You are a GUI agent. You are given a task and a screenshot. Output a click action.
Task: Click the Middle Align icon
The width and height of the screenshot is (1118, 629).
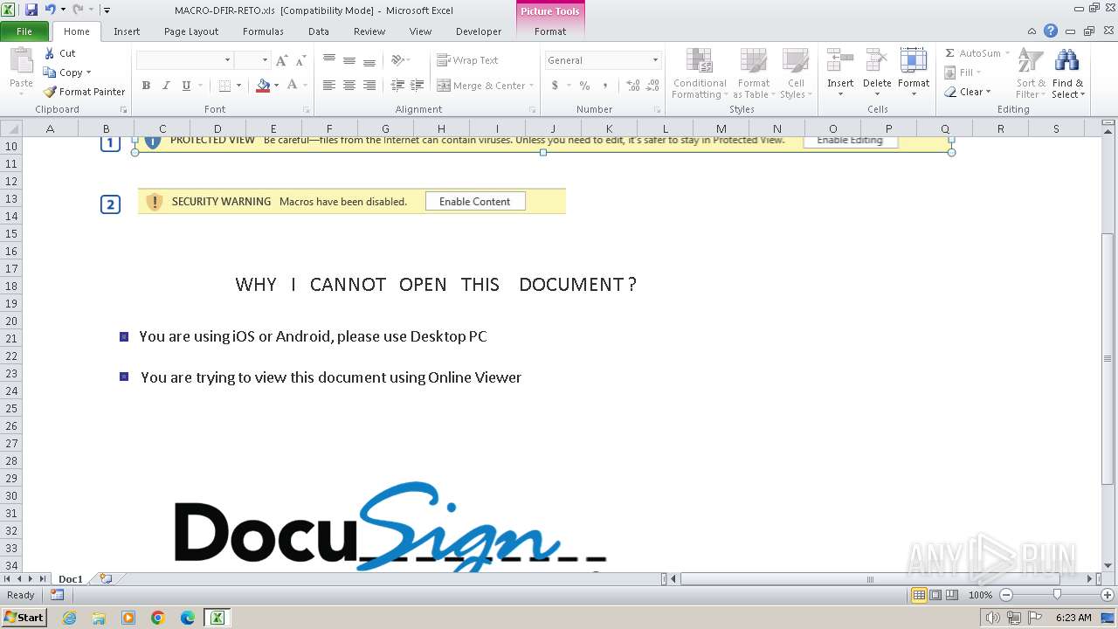point(349,60)
